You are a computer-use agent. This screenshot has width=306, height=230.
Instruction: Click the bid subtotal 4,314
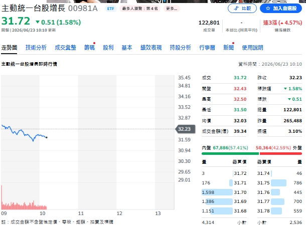pyautogui.click(x=208, y=222)
